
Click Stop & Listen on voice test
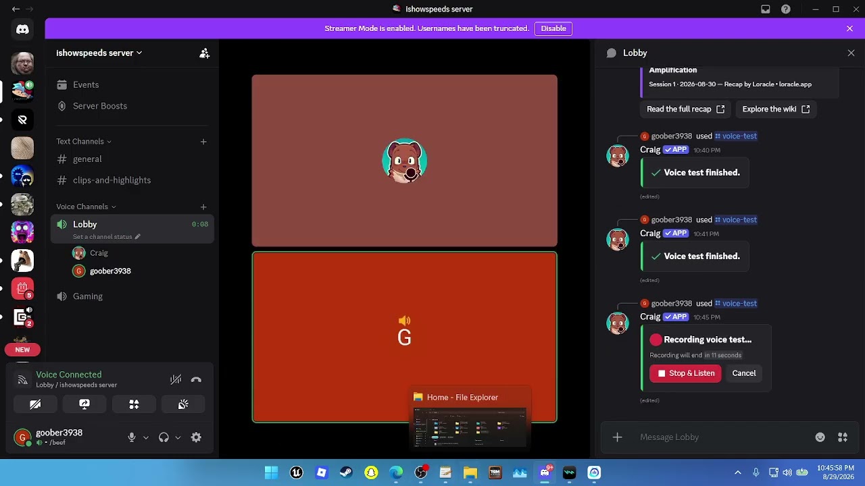[x=685, y=373]
